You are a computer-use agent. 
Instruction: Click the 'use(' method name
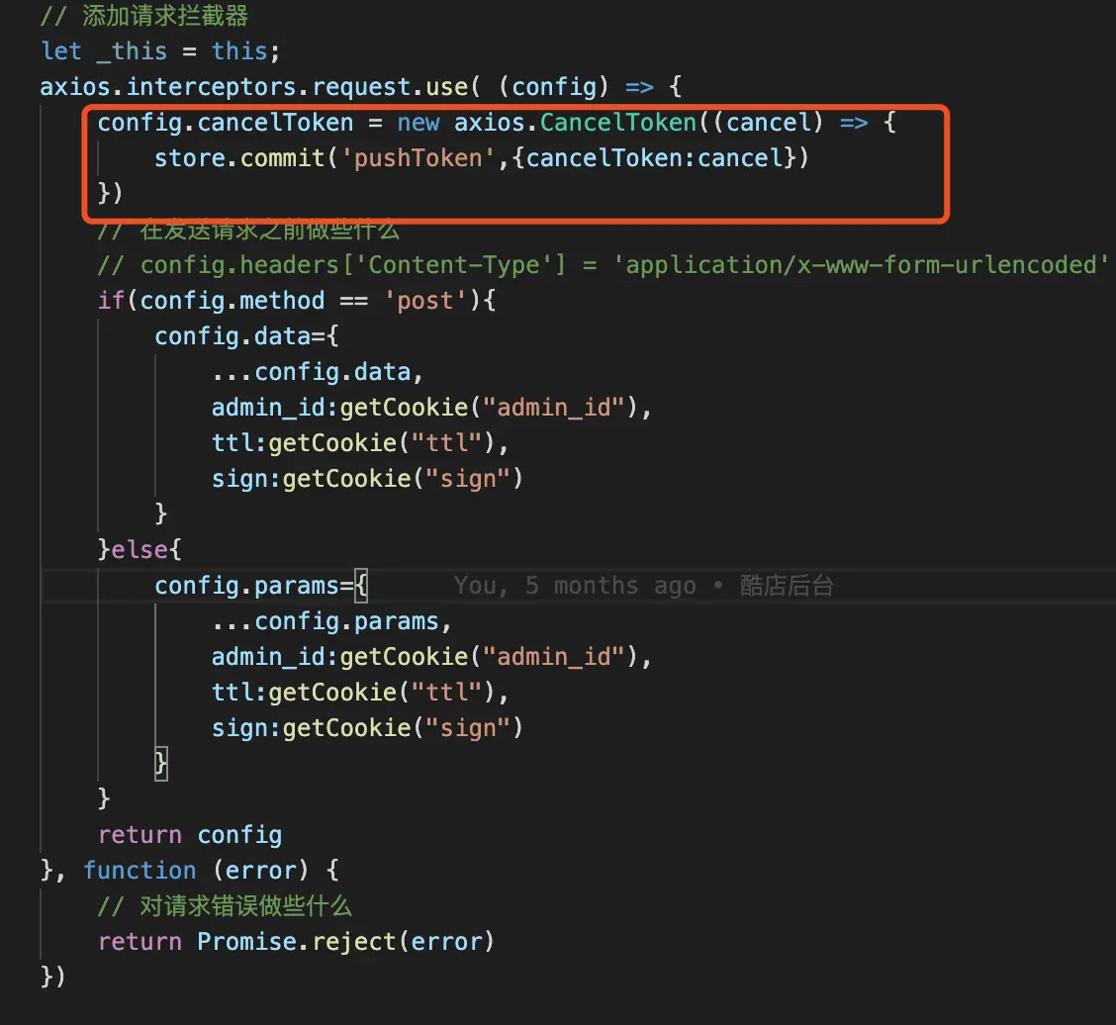[x=452, y=87]
